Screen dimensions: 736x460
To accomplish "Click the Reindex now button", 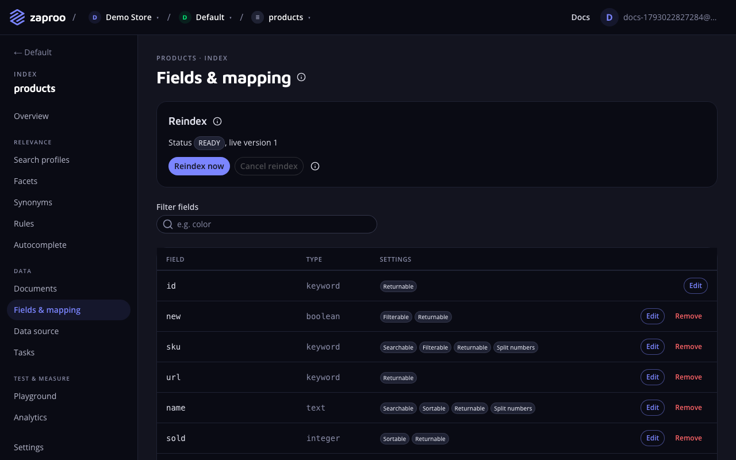I will (x=199, y=166).
